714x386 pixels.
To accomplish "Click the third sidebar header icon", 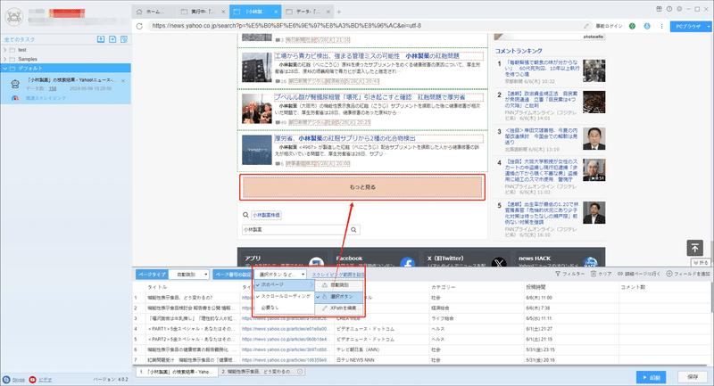I will 124,39.
